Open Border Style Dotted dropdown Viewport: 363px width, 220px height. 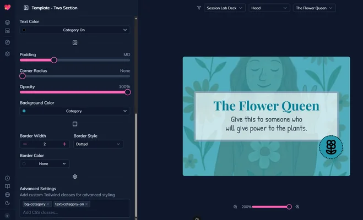point(98,144)
